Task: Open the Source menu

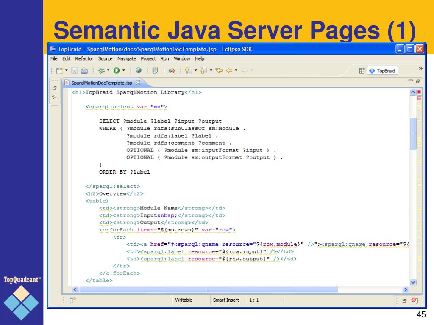Action: 105,58
